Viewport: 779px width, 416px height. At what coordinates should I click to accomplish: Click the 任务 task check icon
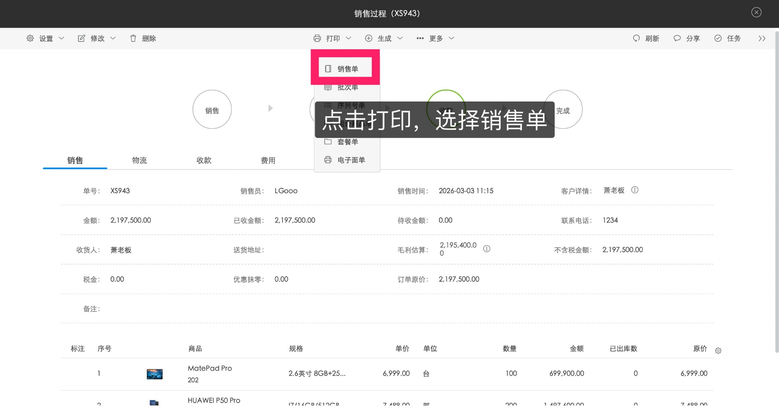click(x=718, y=38)
